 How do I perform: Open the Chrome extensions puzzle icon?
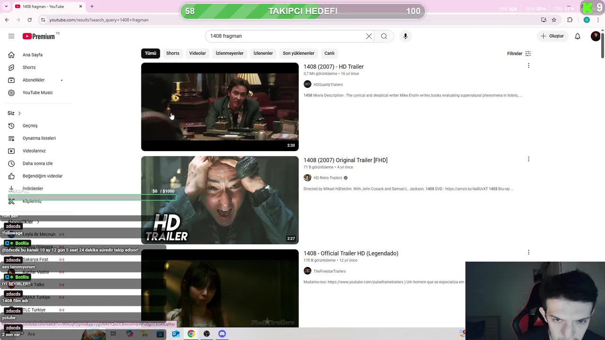pos(570,20)
